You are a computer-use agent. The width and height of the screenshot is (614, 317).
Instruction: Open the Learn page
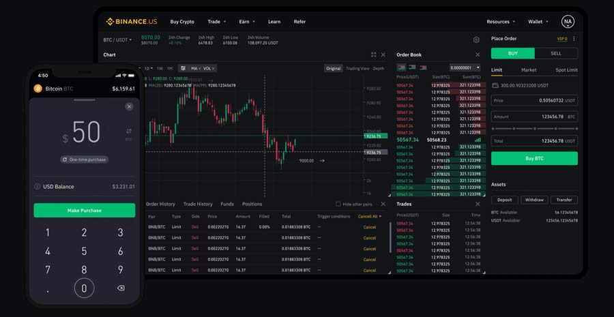tap(274, 22)
